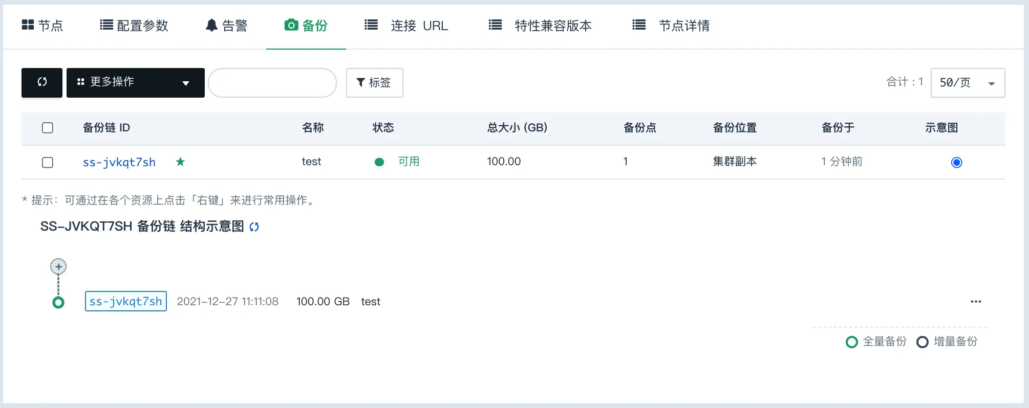The height and width of the screenshot is (408, 1029).
Task: Open the three-dots menu for the backup node
Action: point(976,302)
